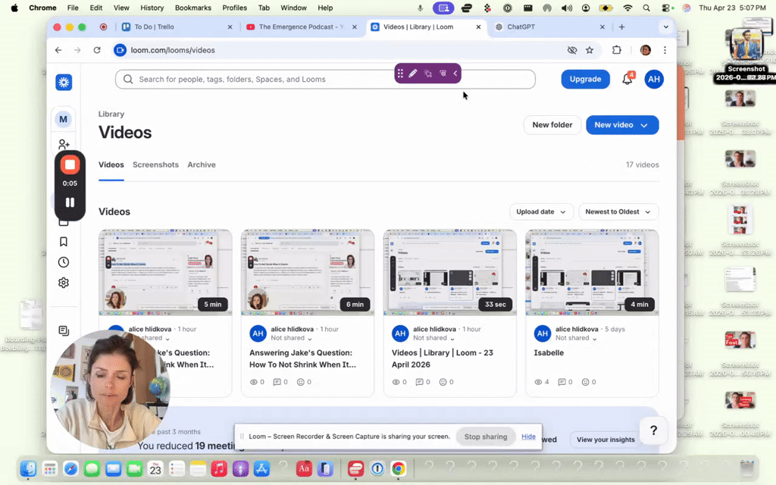
Task: Expand the New video dropdown arrow
Action: 644,125
